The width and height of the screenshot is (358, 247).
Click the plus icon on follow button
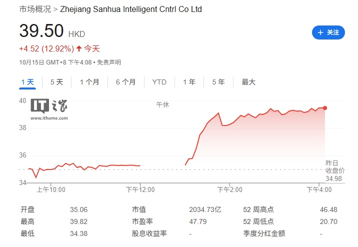coord(320,32)
